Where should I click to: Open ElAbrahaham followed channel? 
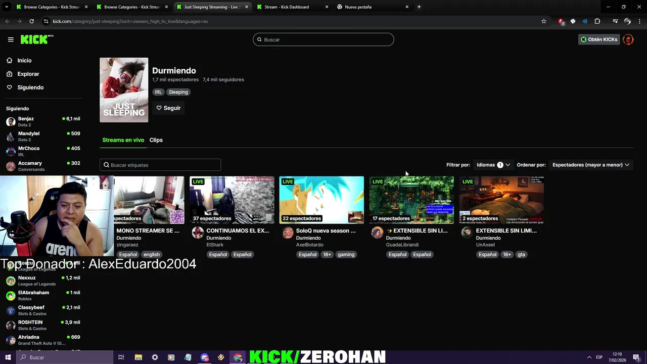pyautogui.click(x=43, y=295)
